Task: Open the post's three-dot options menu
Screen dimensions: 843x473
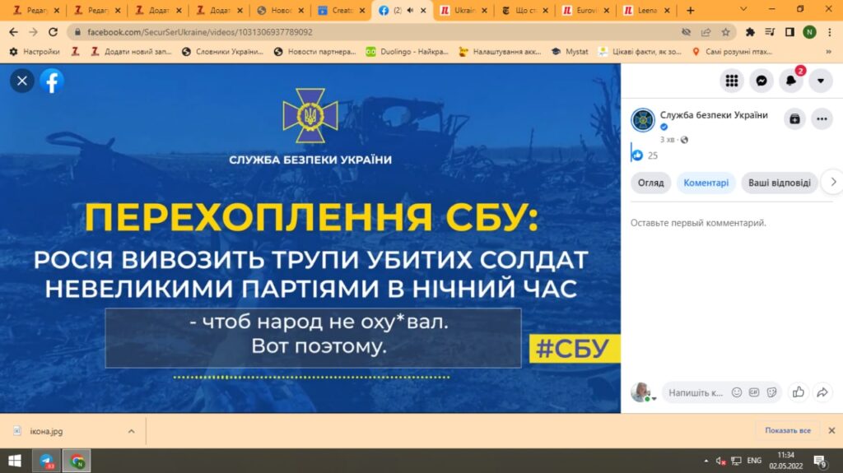Action: click(x=822, y=119)
